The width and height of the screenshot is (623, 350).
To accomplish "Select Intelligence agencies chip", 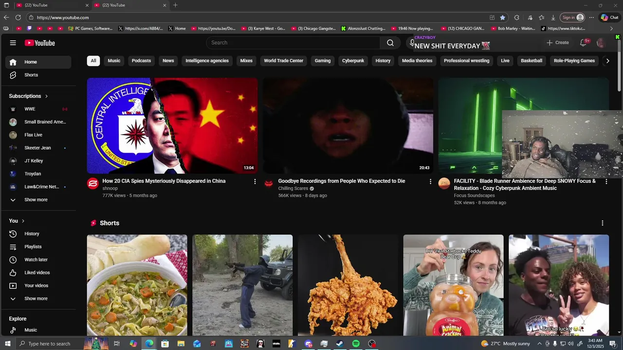I will 207,61.
